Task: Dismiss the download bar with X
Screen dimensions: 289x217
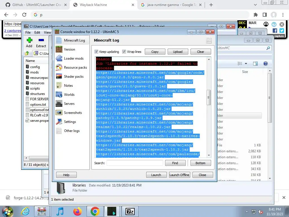Action: point(284,198)
